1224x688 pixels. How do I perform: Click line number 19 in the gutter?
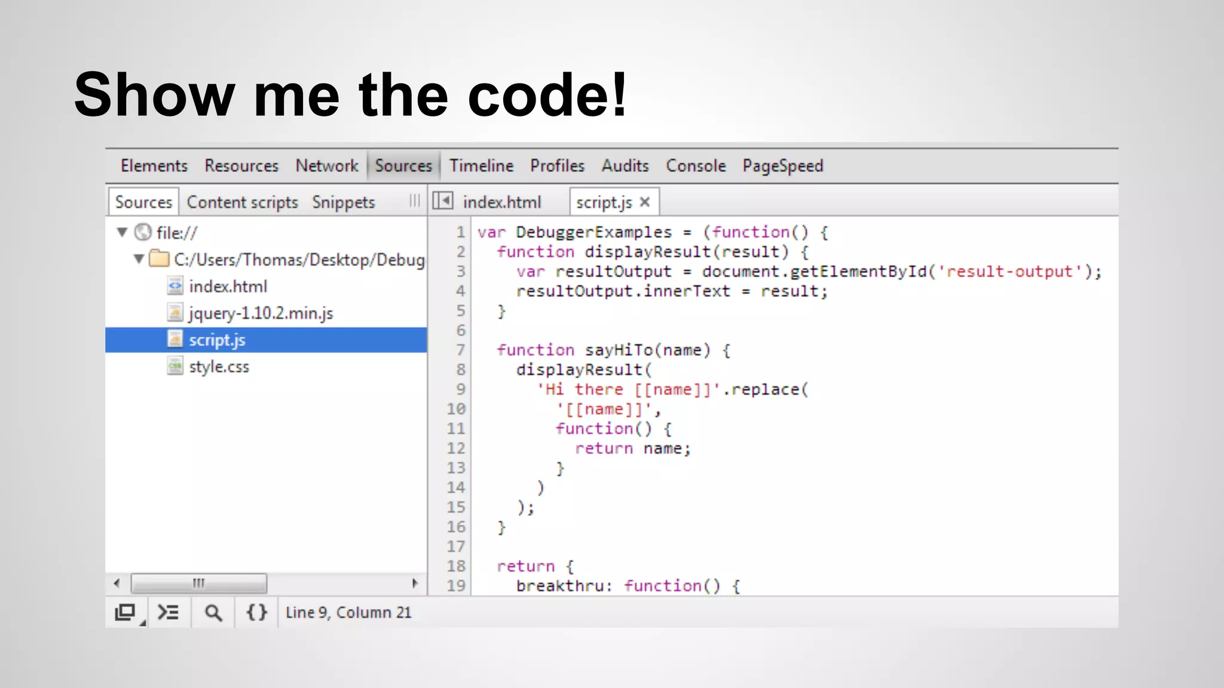455,586
